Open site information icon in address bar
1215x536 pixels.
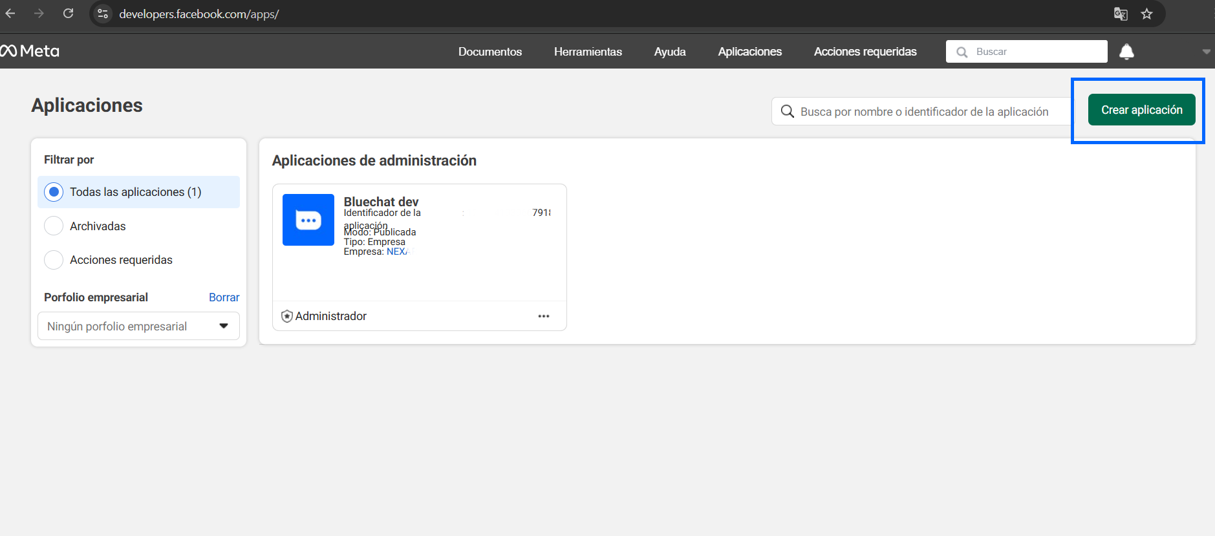point(103,14)
